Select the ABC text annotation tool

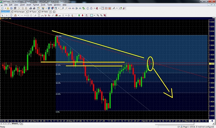tap(60, 15)
